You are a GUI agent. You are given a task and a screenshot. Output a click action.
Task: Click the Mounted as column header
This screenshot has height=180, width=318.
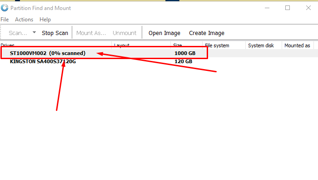click(298, 45)
